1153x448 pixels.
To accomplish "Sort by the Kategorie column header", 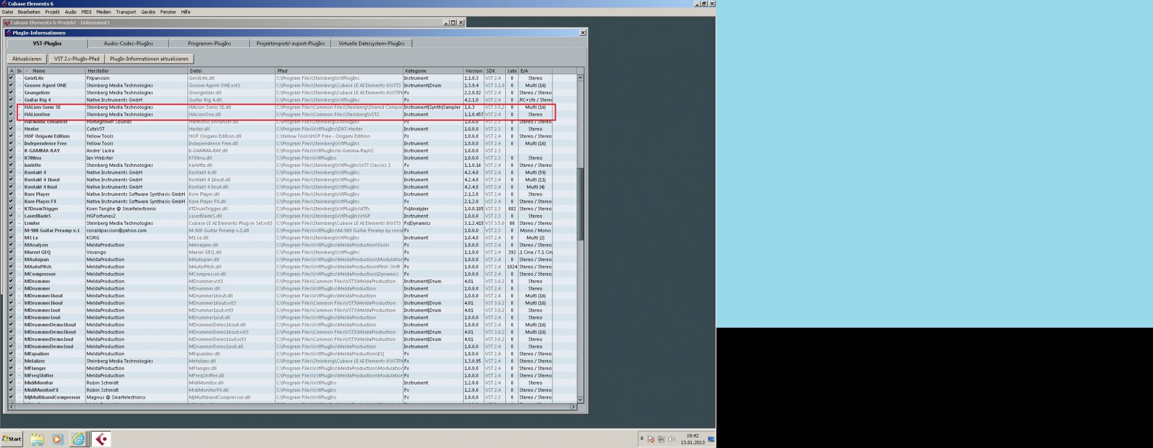I will [433, 71].
